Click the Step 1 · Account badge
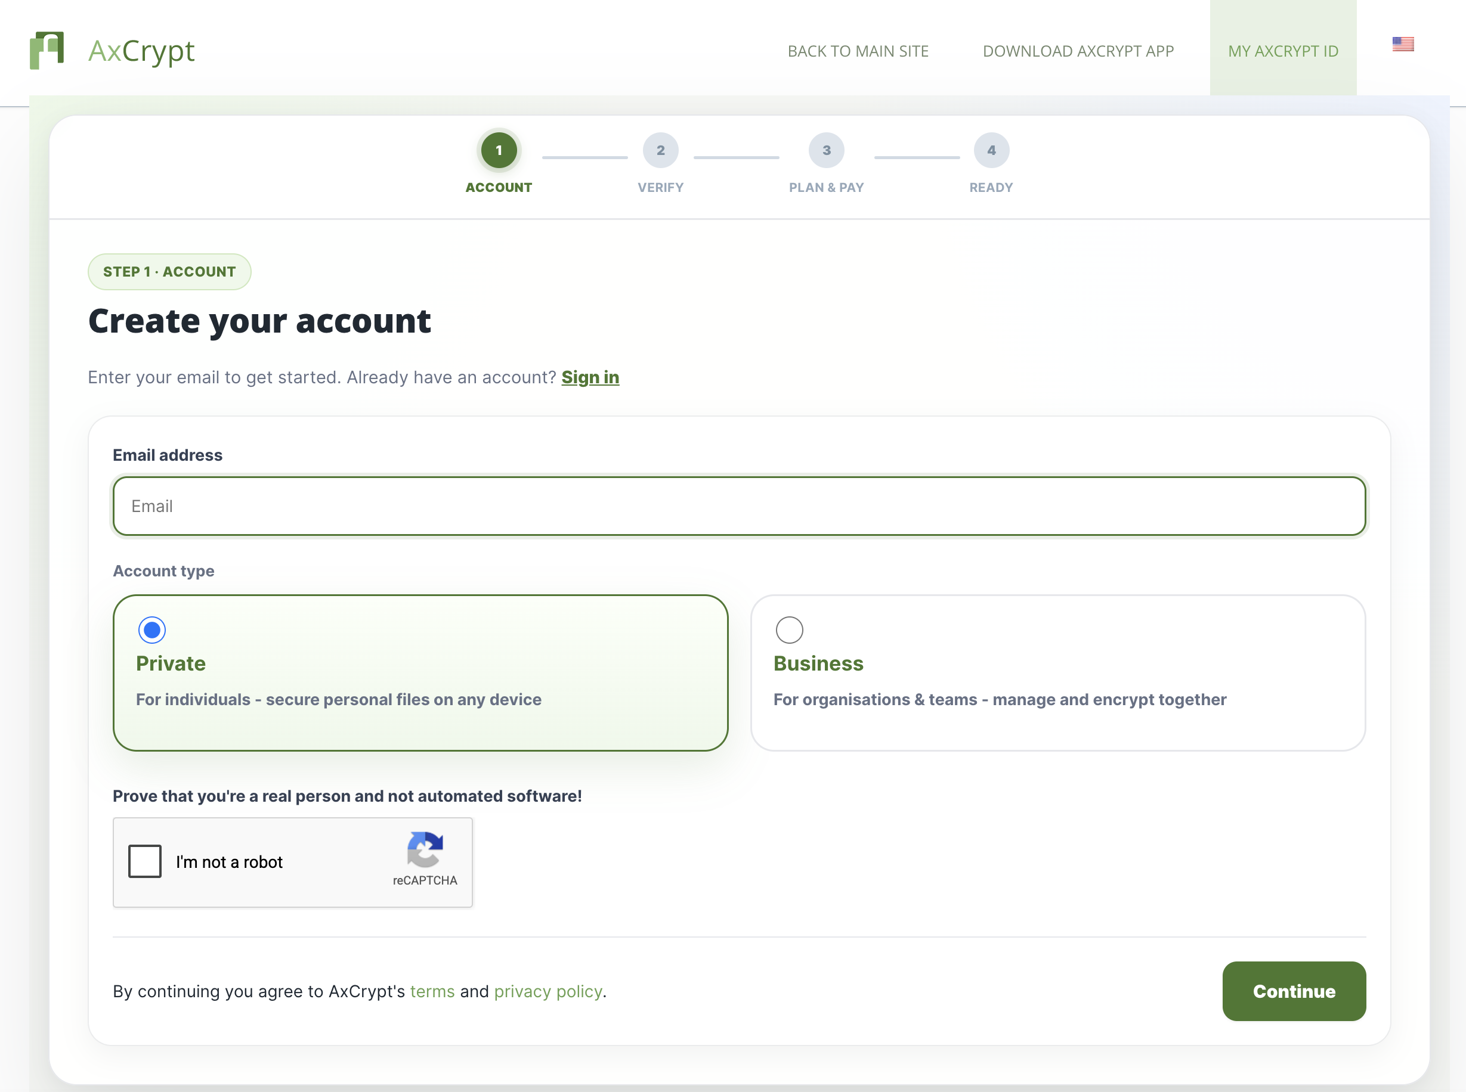The height and width of the screenshot is (1092, 1466). tap(169, 272)
